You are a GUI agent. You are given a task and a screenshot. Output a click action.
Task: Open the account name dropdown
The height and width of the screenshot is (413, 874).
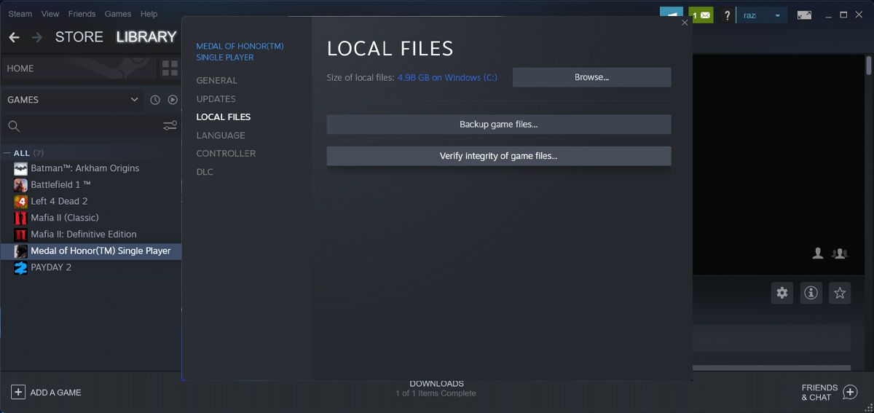762,15
